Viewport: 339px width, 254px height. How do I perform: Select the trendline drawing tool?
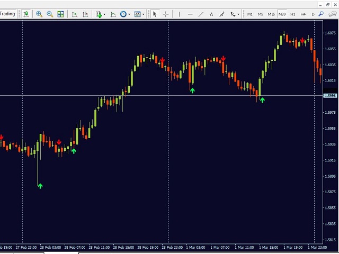(x=201, y=14)
